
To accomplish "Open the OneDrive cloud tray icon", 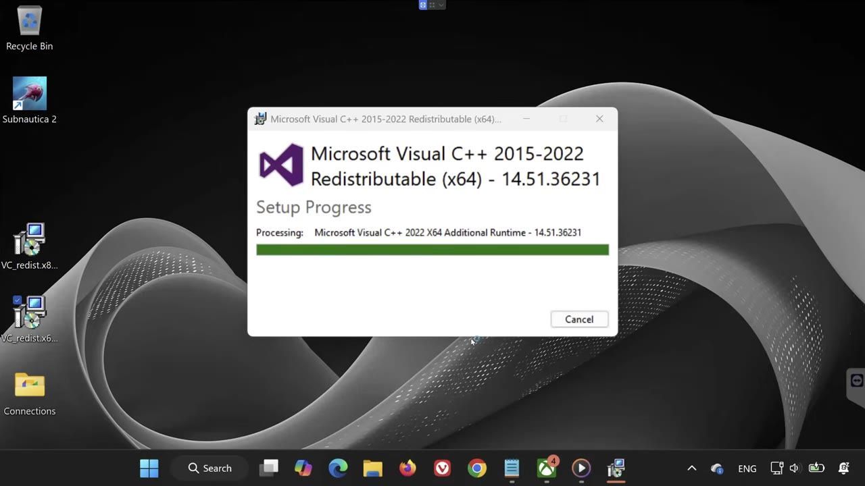I will tap(717, 468).
